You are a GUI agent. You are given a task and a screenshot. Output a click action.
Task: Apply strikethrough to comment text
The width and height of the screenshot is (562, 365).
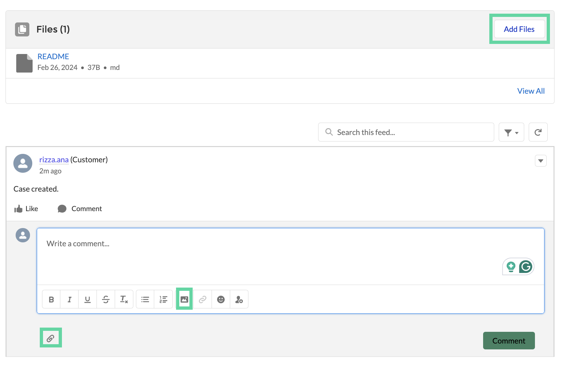(x=106, y=299)
